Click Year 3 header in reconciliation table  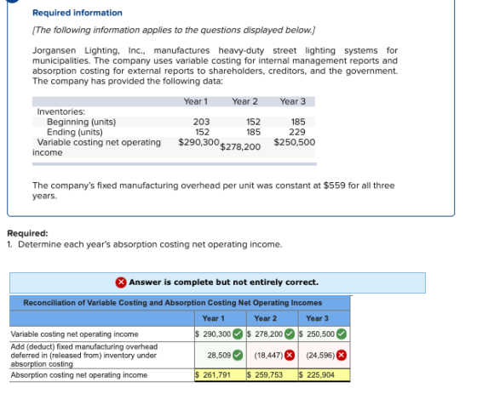317,318
